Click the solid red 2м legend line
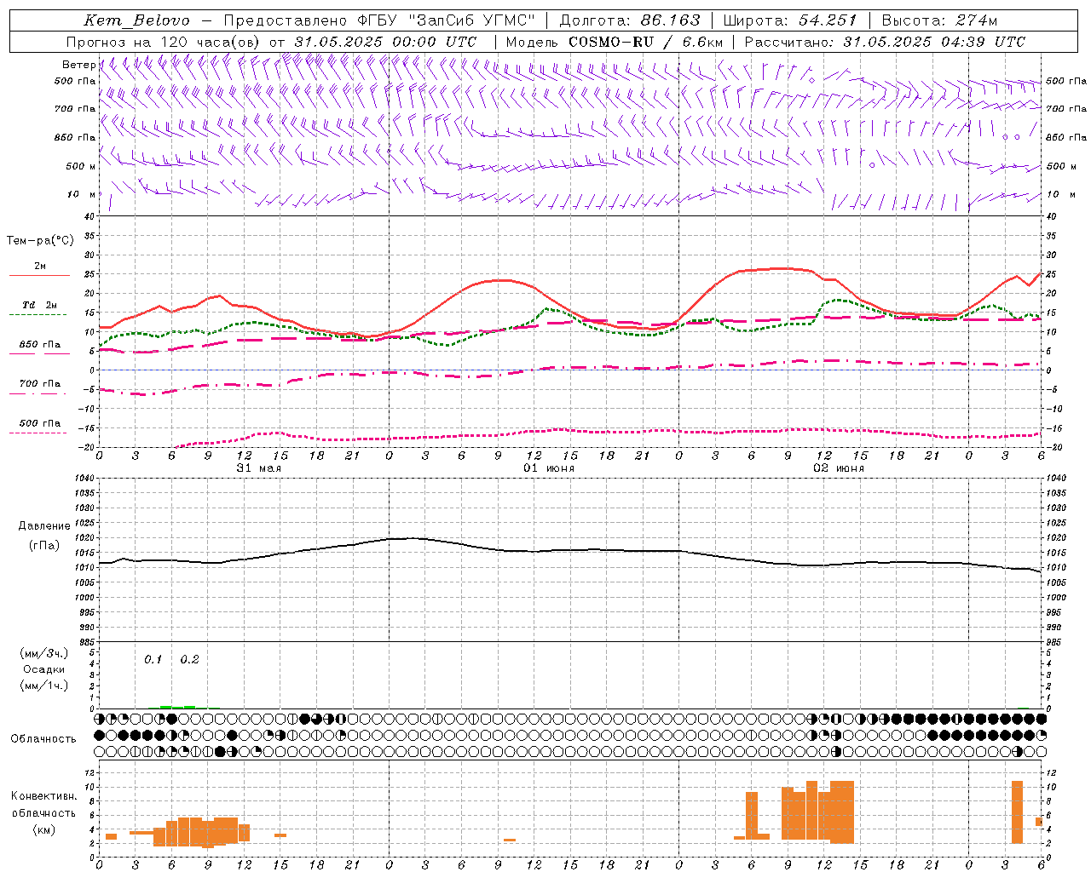Viewport: 1091px width, 872px height. [39, 276]
